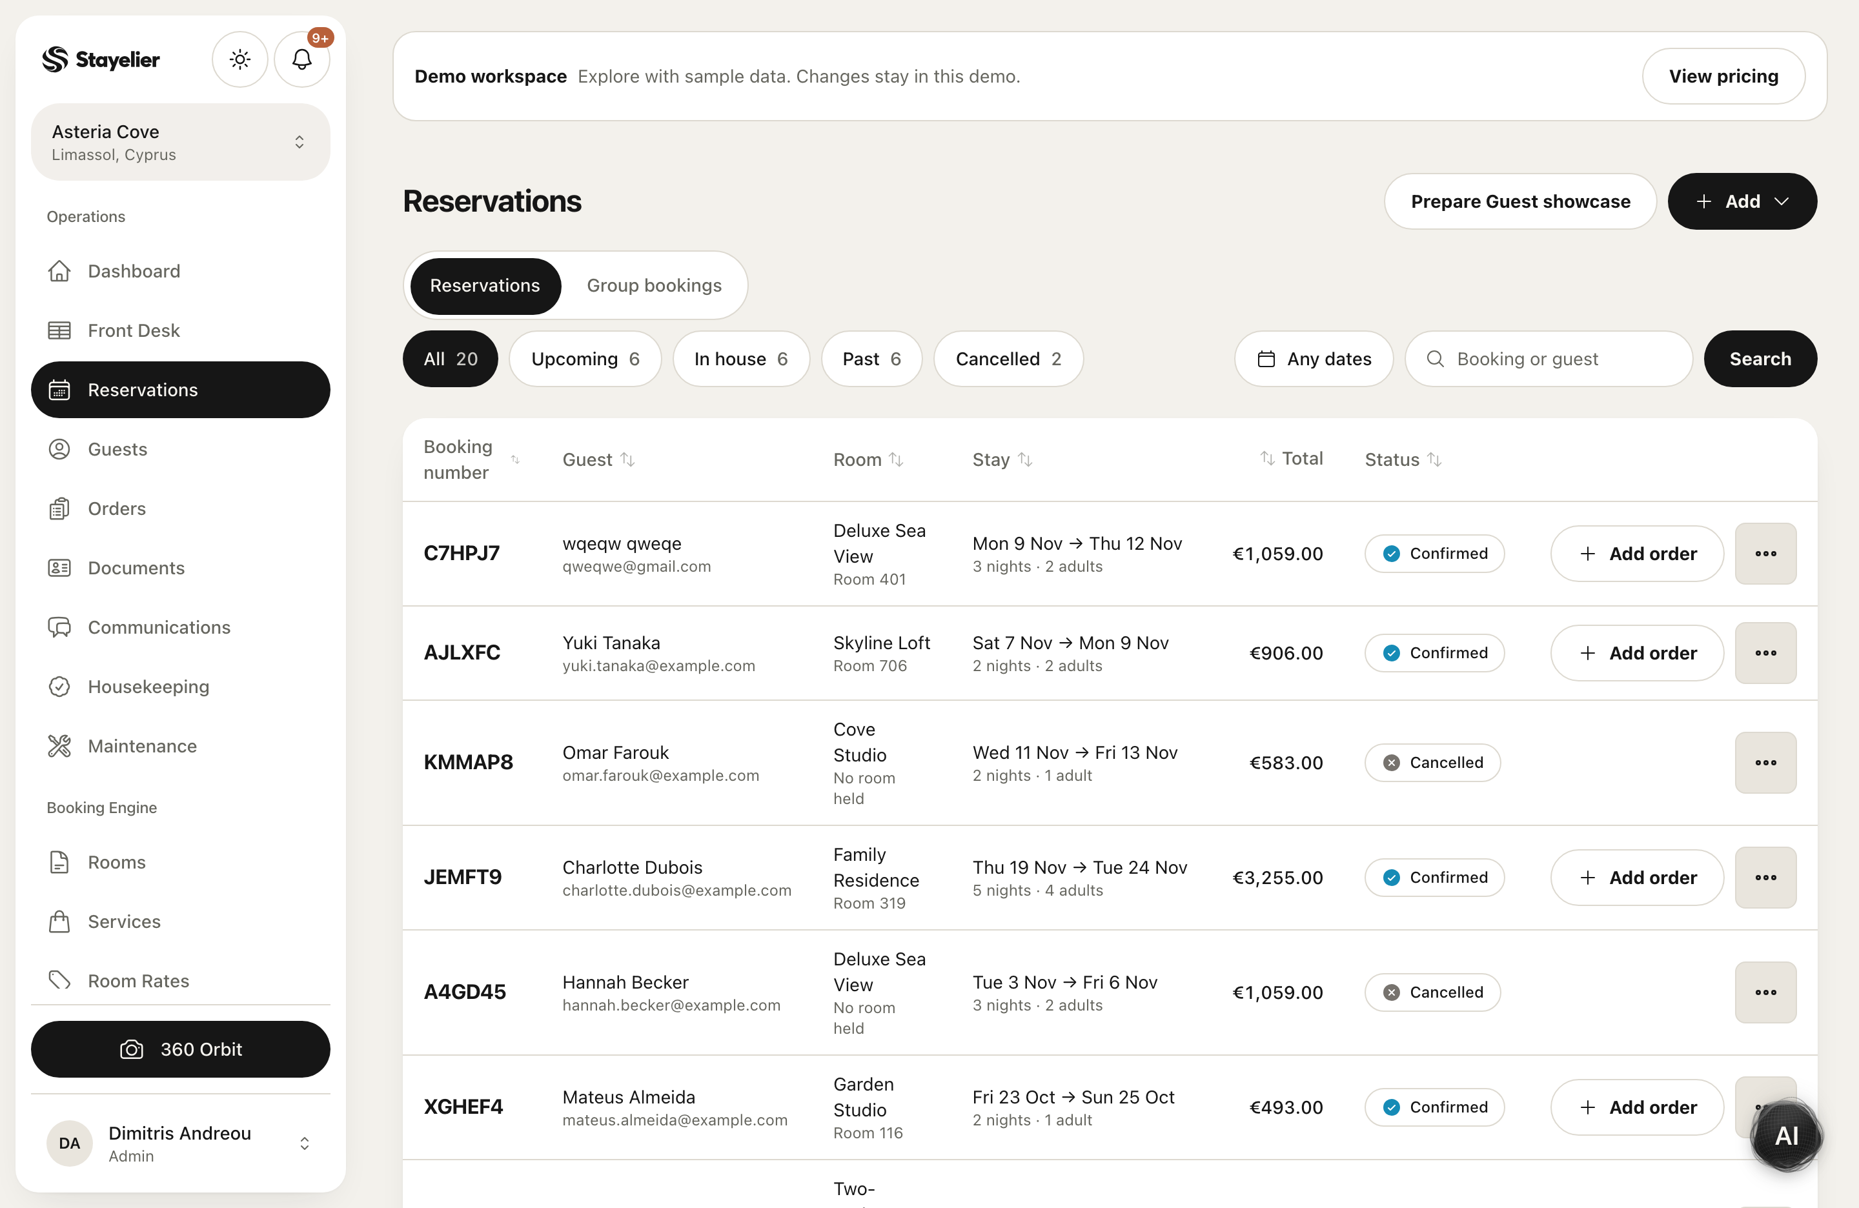Switch to the Group bookings tab
Screen dimensions: 1859x1208
(x=654, y=285)
